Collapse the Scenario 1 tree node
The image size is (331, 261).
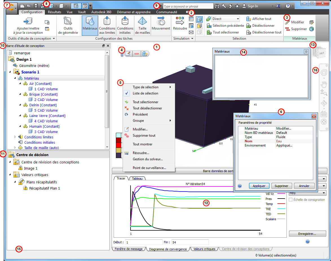click(x=10, y=72)
